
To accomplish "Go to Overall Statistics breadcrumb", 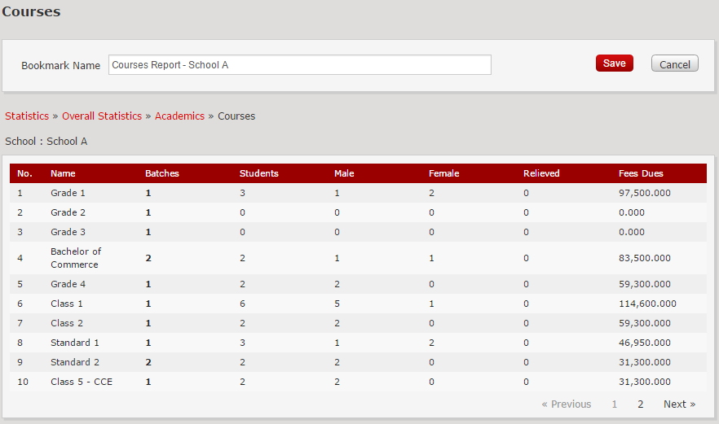I will [102, 116].
